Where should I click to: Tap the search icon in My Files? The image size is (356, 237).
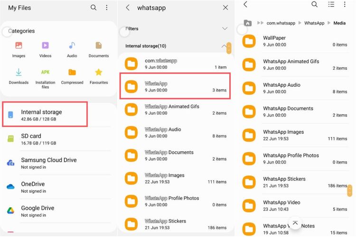coord(94,8)
